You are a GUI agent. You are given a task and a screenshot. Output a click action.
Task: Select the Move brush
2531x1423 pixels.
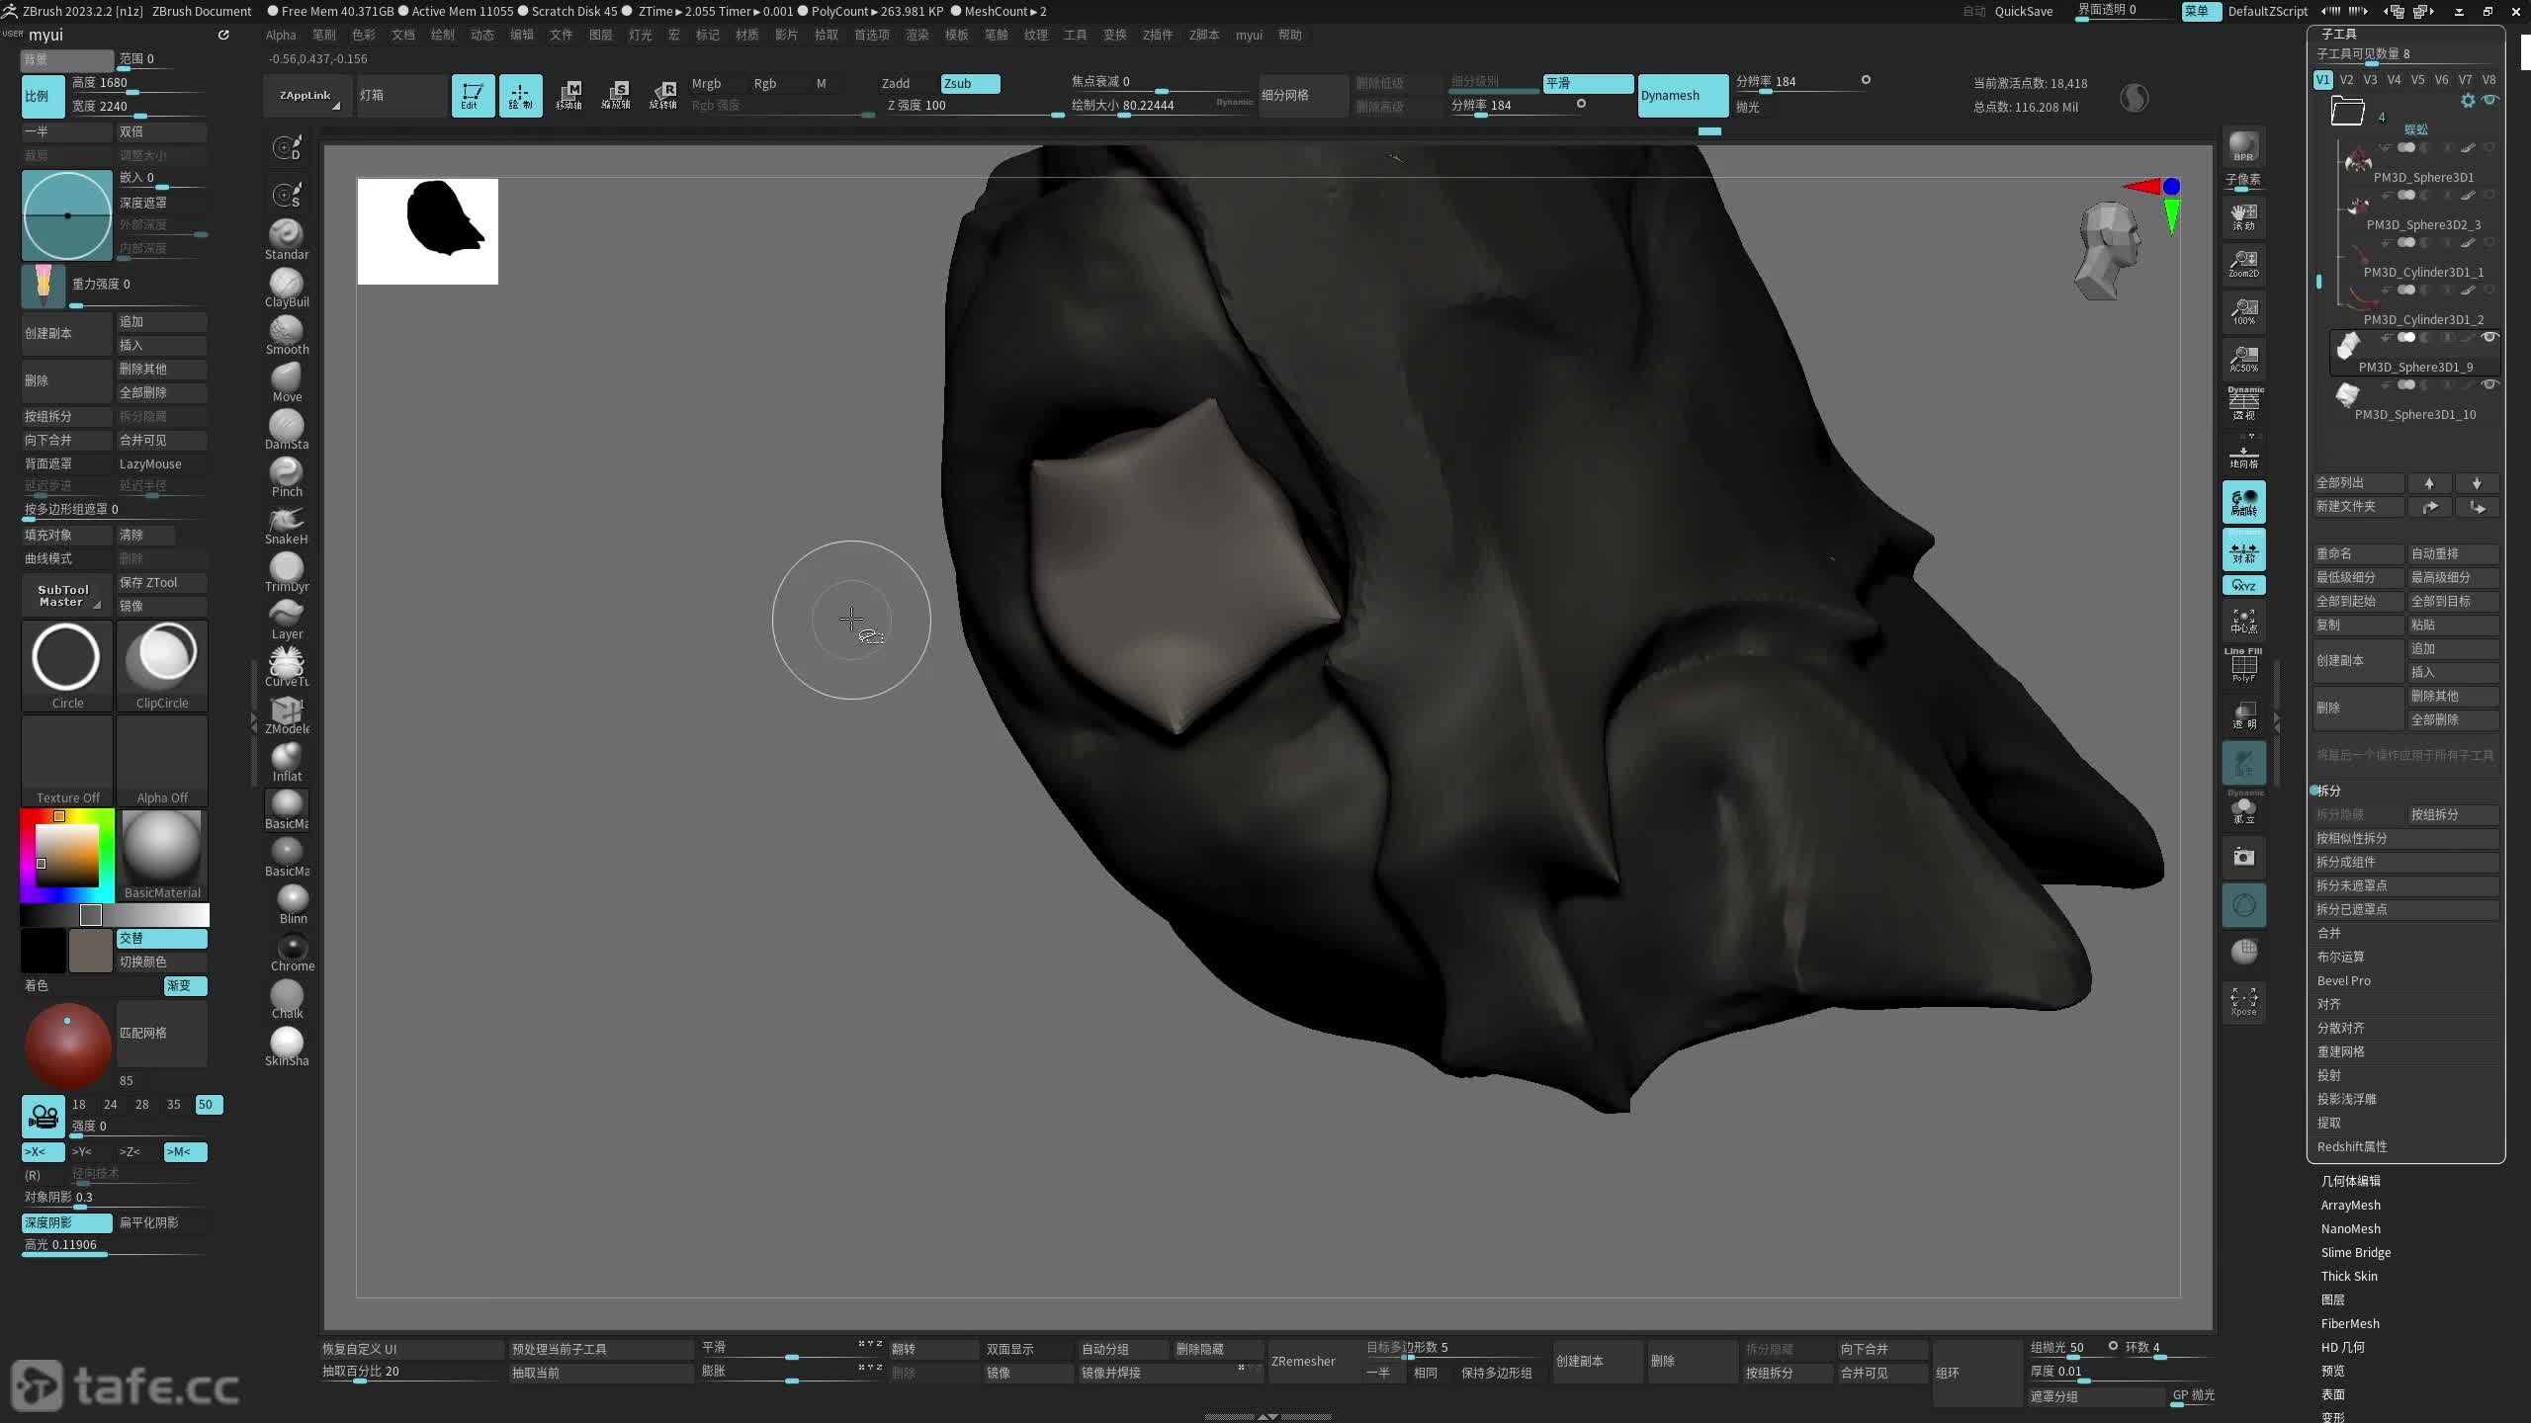pyautogui.click(x=286, y=379)
